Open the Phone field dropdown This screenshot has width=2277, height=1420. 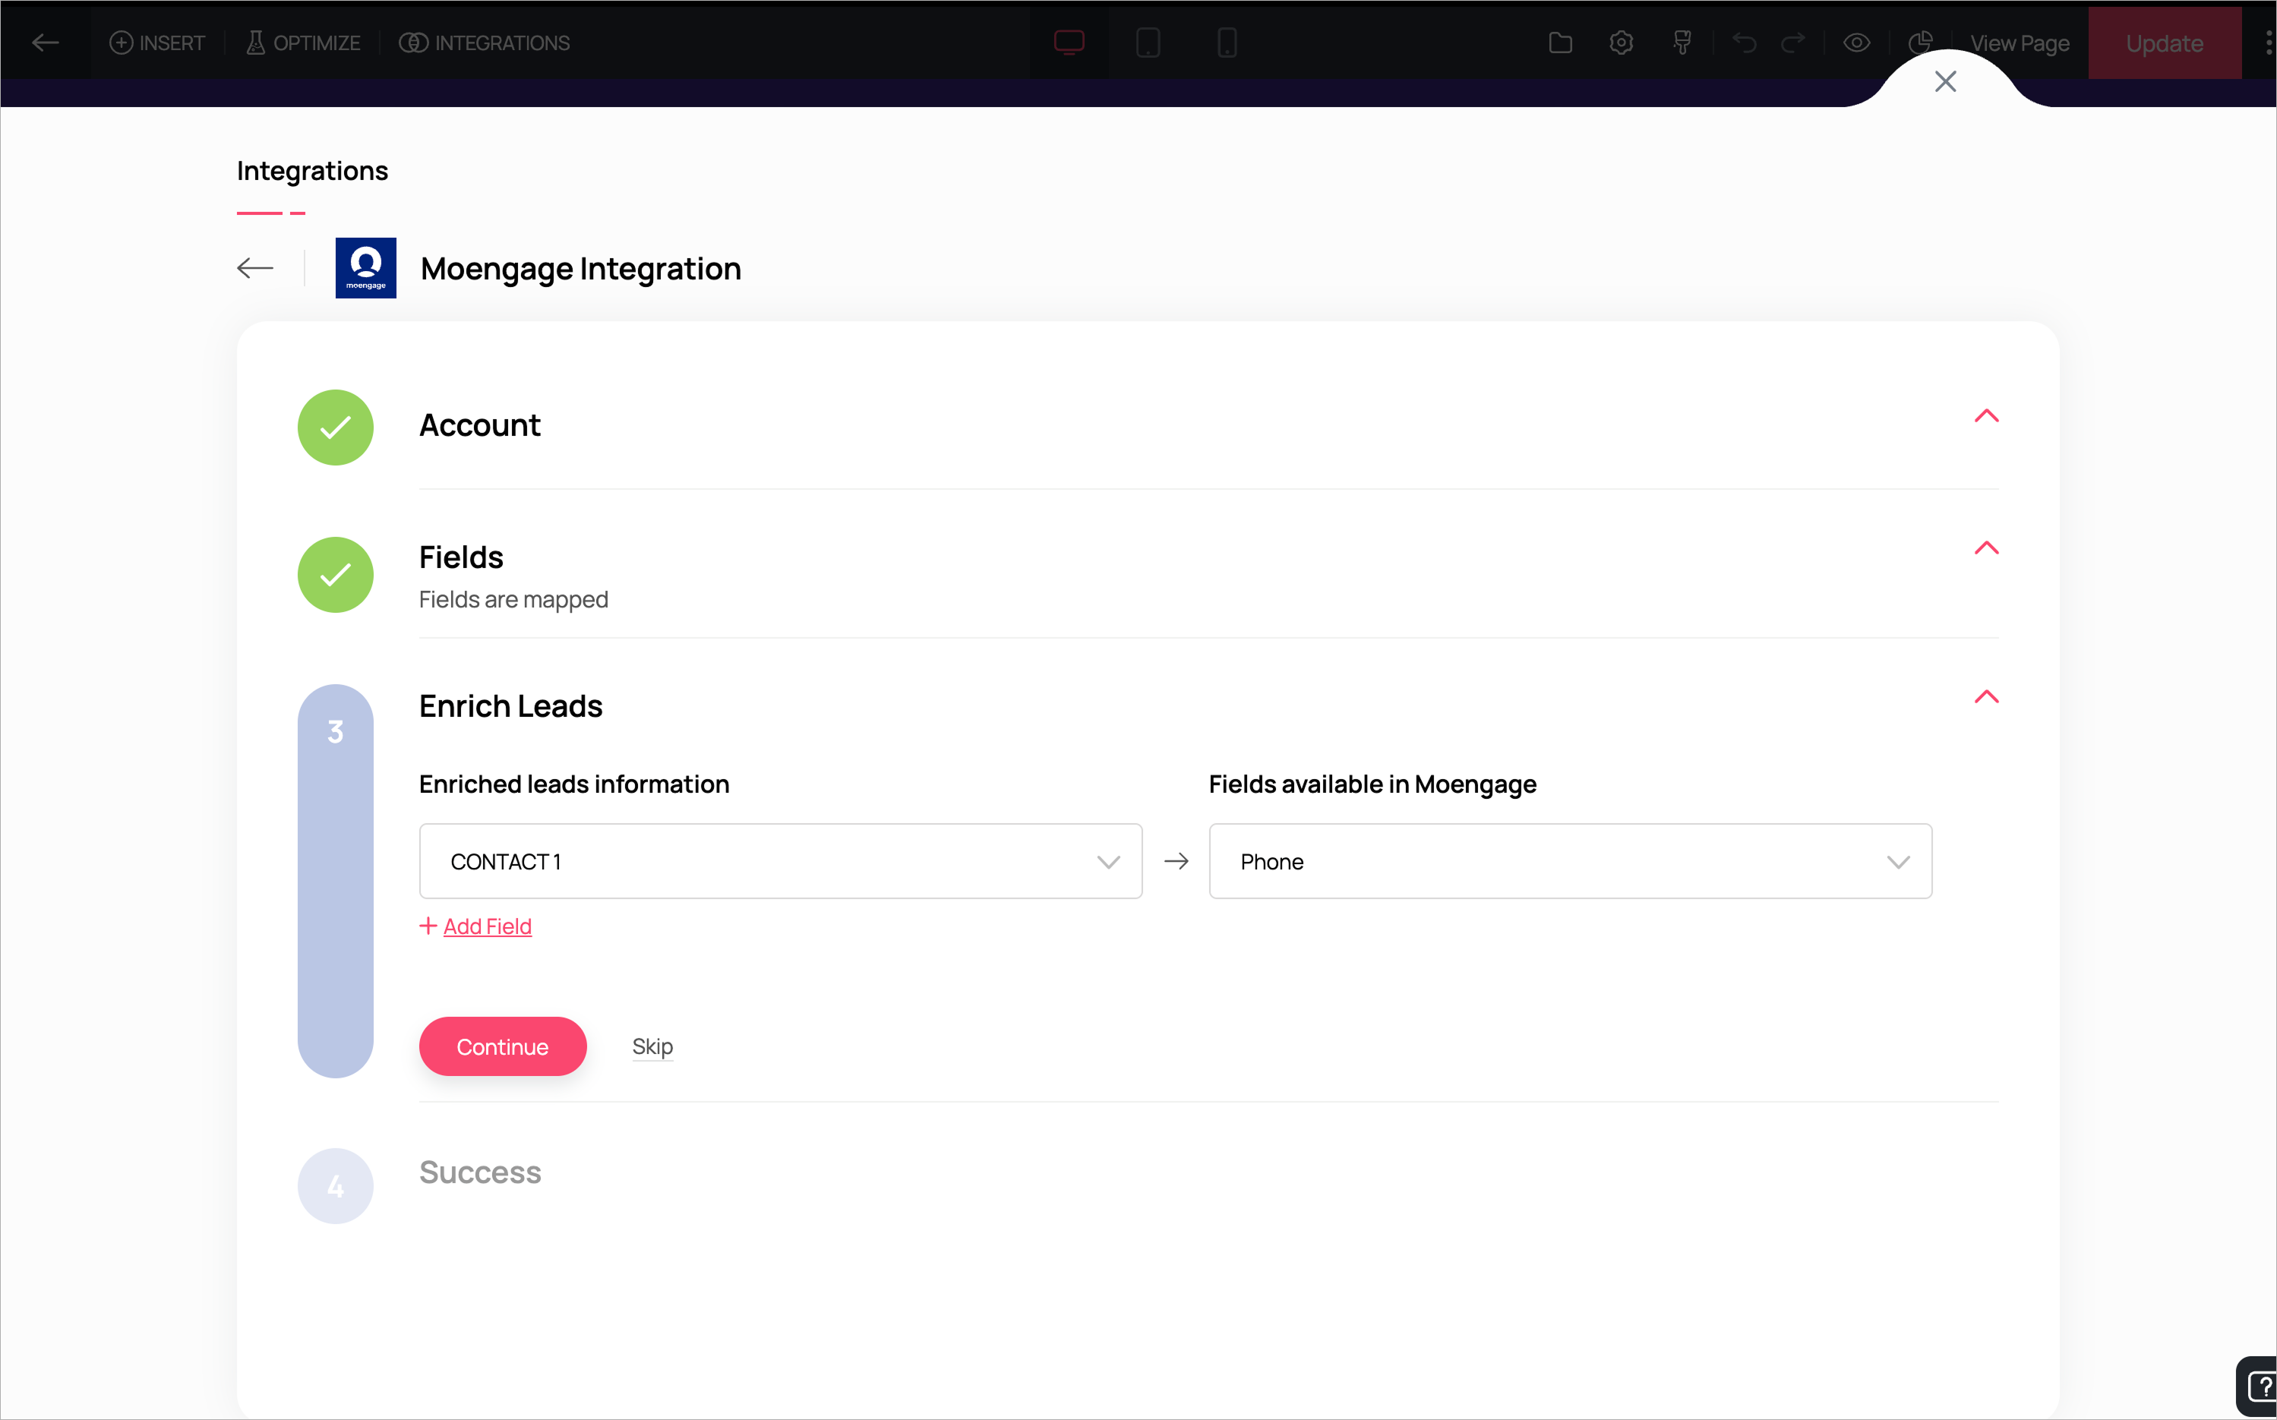coord(1570,861)
